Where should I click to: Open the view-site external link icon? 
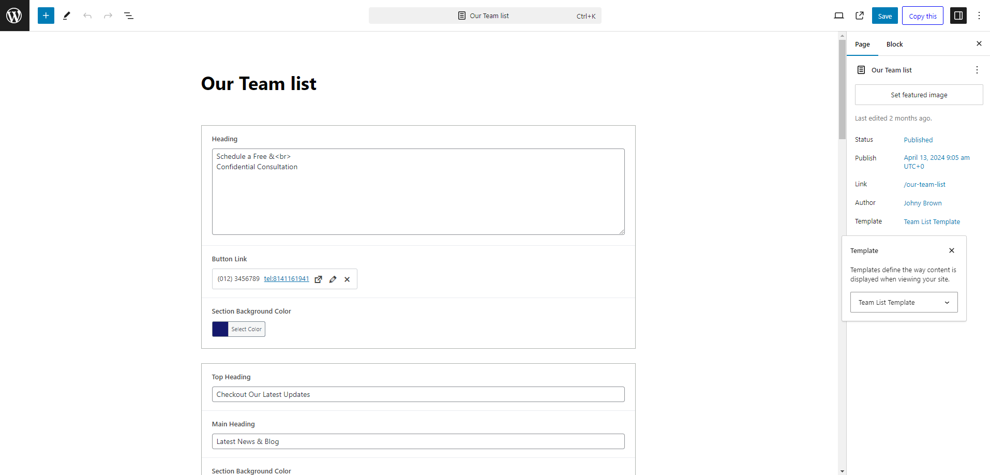tap(859, 16)
